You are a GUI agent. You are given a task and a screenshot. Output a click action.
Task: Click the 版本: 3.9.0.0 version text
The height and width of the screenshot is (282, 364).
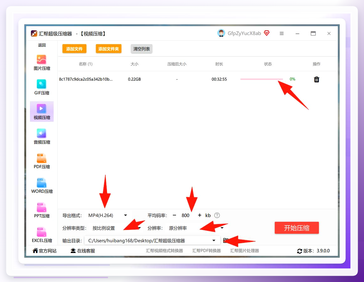point(316,251)
